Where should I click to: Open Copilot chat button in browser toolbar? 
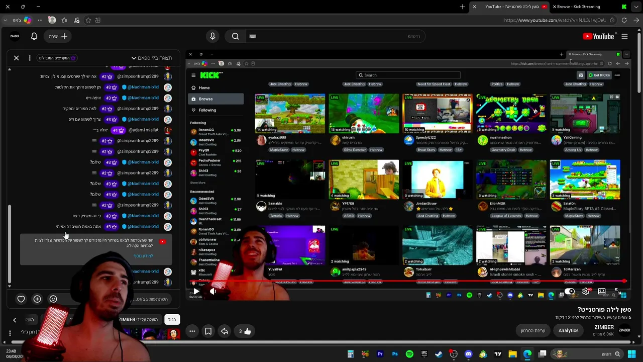(x=27, y=20)
